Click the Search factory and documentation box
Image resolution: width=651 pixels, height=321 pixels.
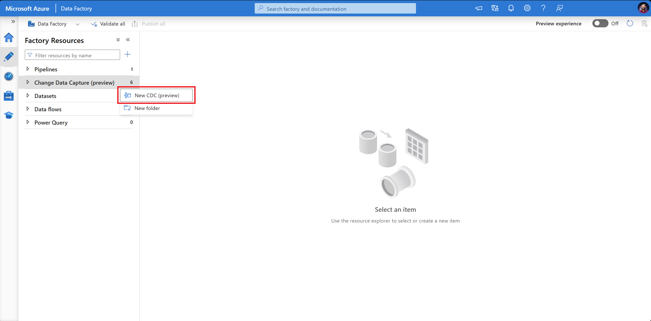pos(335,9)
